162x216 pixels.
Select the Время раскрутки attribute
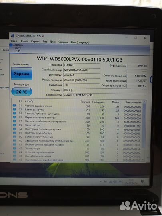click(x=35, y=110)
